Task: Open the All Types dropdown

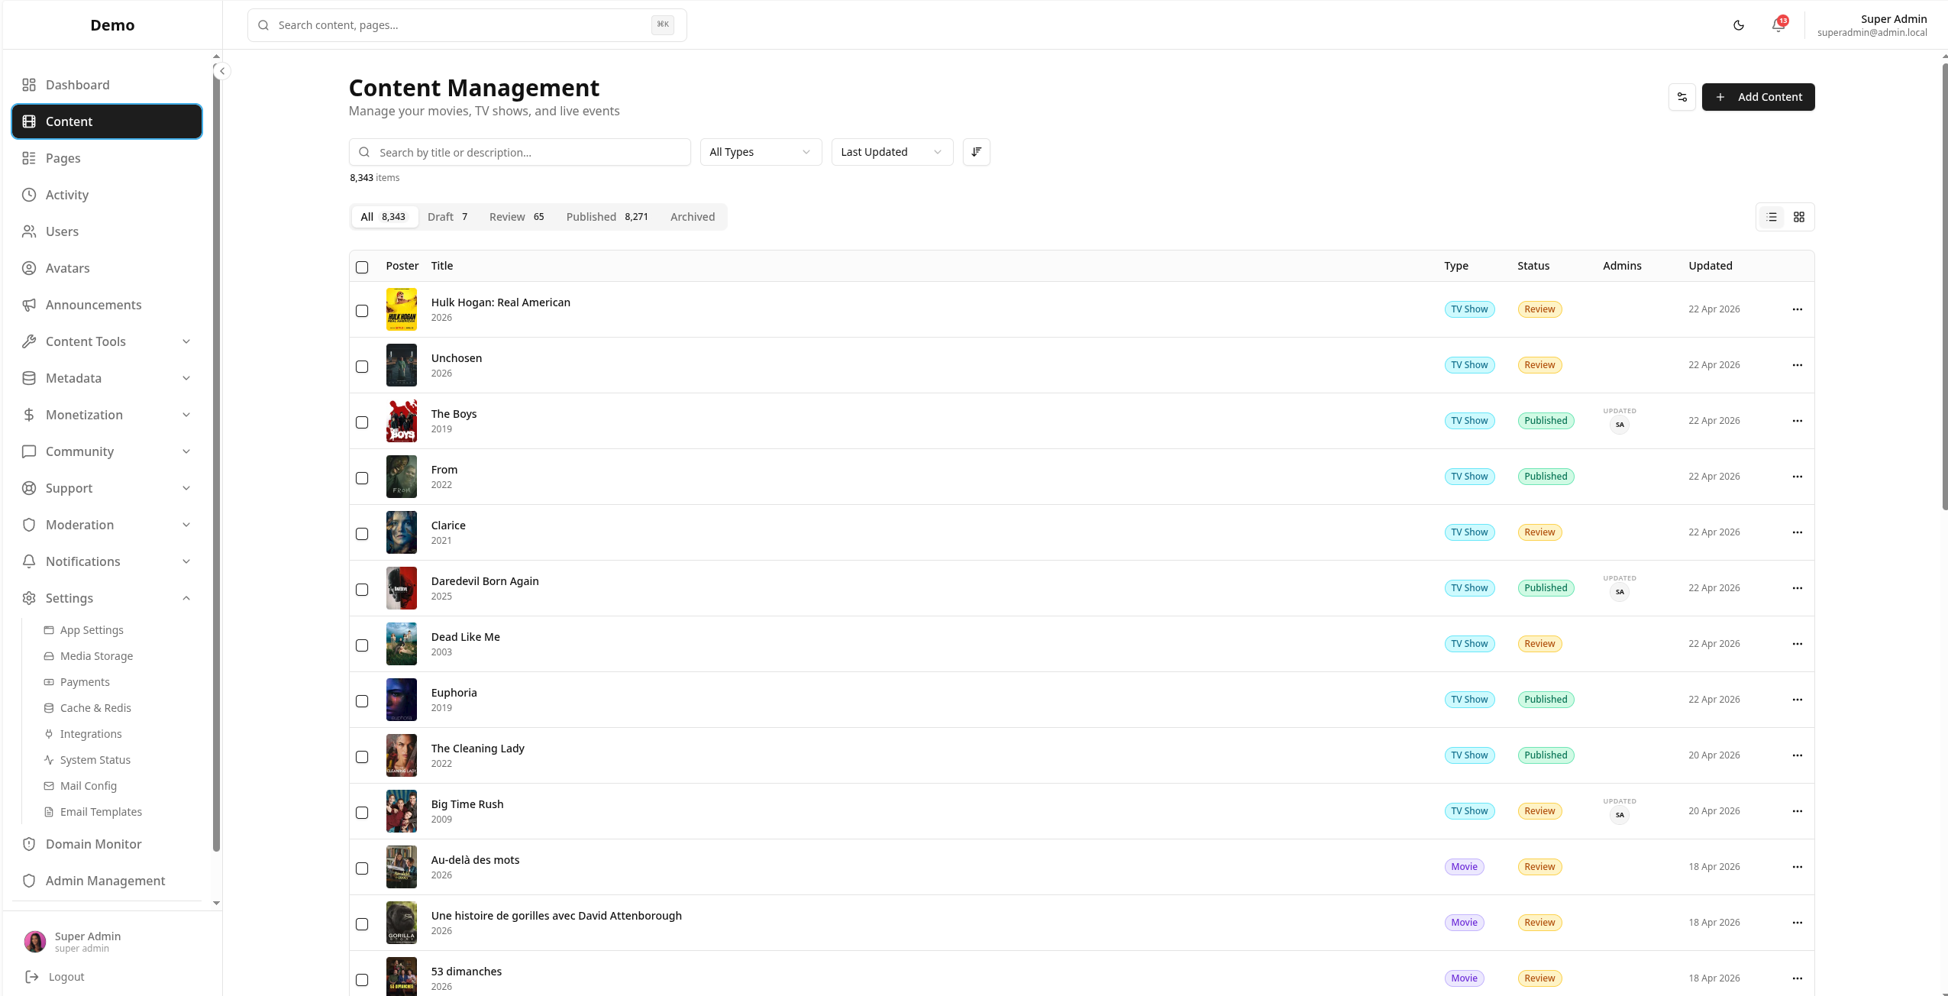Action: (x=760, y=151)
